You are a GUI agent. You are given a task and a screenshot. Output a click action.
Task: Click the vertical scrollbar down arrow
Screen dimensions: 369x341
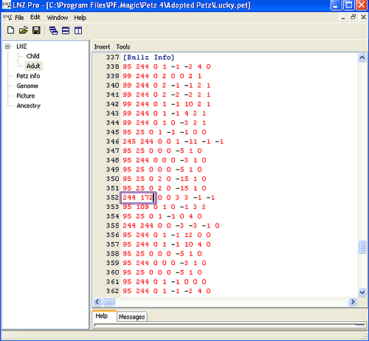(362, 292)
